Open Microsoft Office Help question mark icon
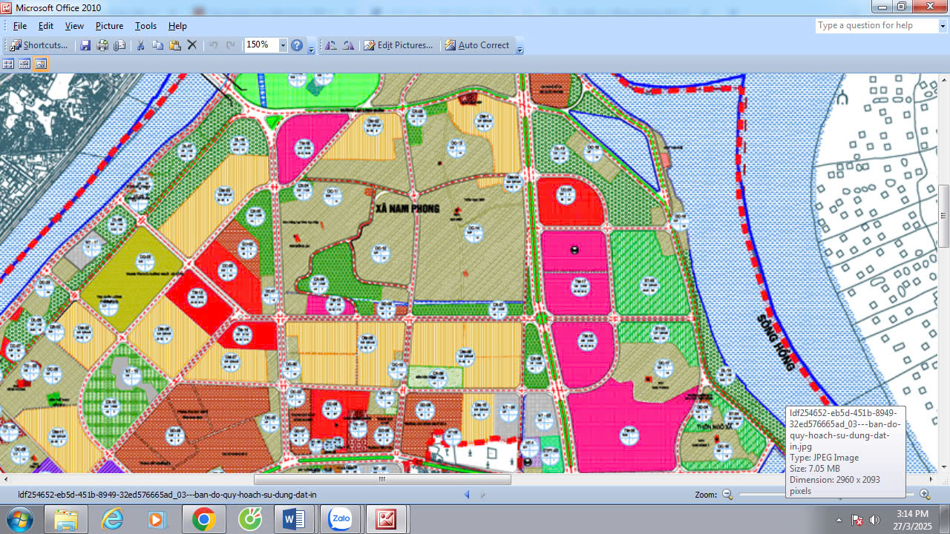The image size is (950, 534). [x=297, y=45]
